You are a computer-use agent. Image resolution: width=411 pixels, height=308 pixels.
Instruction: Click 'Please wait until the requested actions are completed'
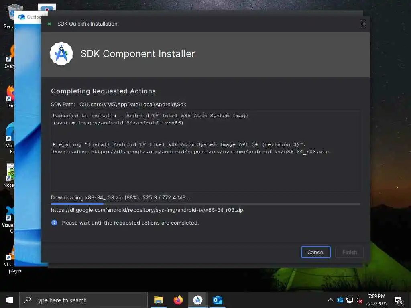point(130,223)
